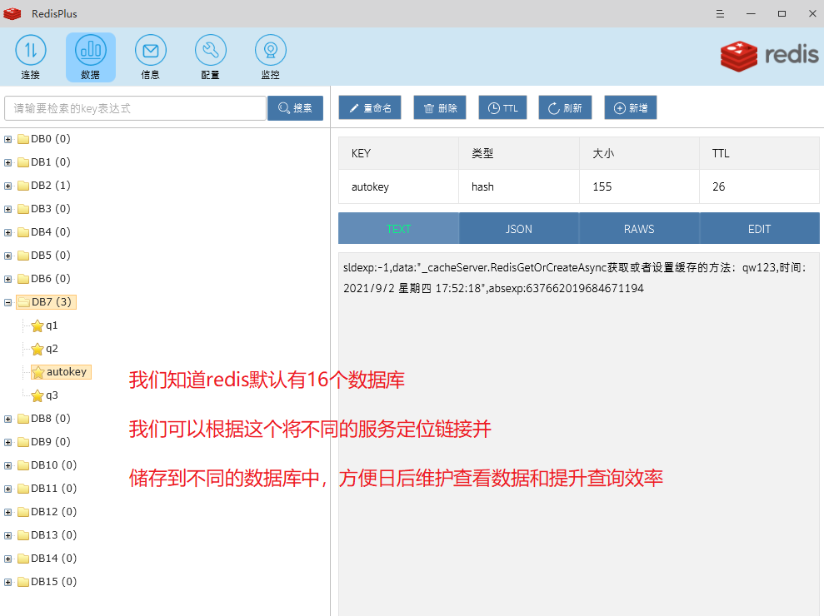The height and width of the screenshot is (616, 824).
Task: Click the DB7 open folder icon
Action: pos(23,302)
